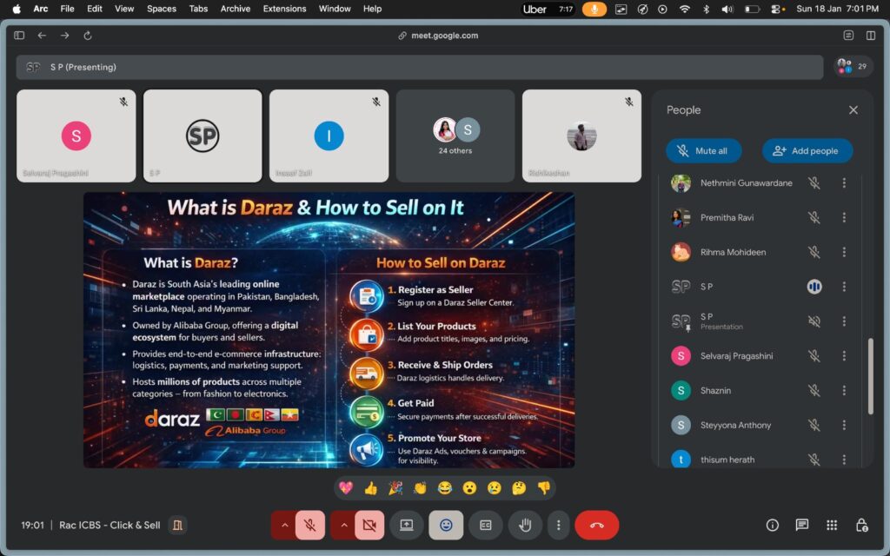Unmute your microphone in call controls
This screenshot has width=890, height=556.
tap(310, 525)
